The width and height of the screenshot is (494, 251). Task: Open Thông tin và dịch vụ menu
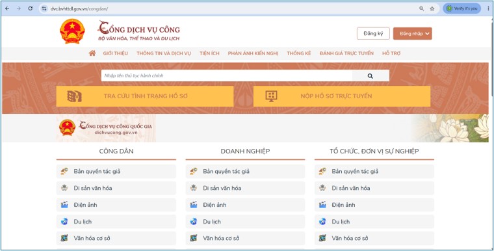tap(164, 53)
